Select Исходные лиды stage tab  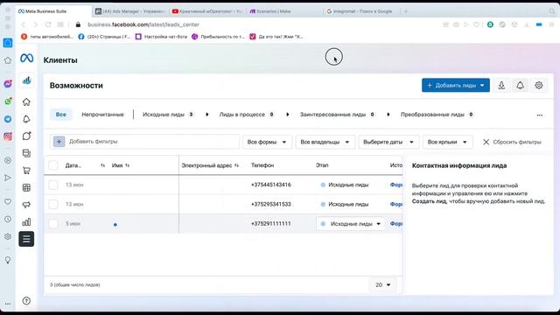tap(168, 115)
